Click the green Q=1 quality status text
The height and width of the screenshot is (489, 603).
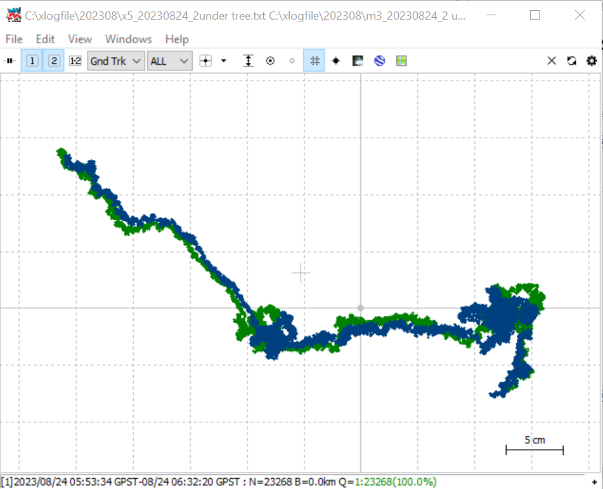tap(395, 481)
